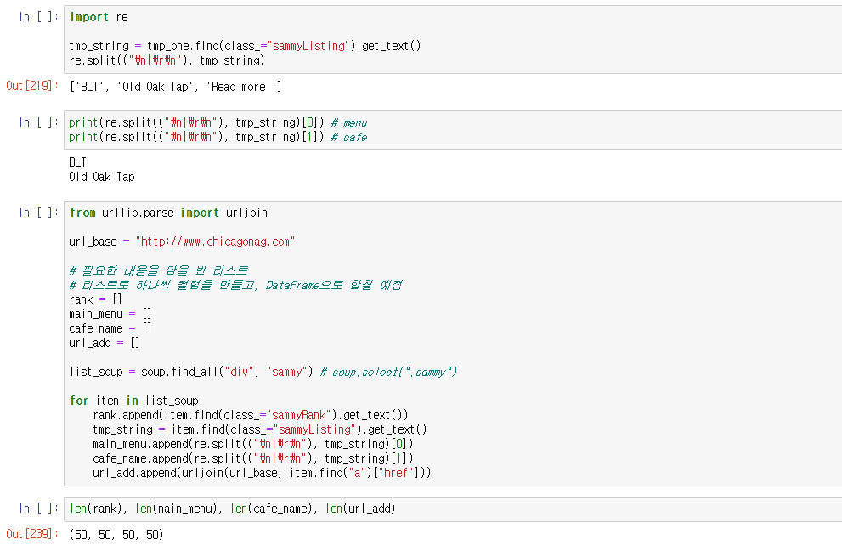Click the 'In [ ]:' prompt beside import re
The height and width of the screenshot is (546, 842).
(x=39, y=17)
